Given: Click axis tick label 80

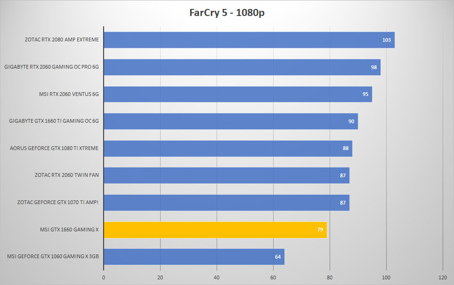Looking at the screenshot, I should coord(330,277).
